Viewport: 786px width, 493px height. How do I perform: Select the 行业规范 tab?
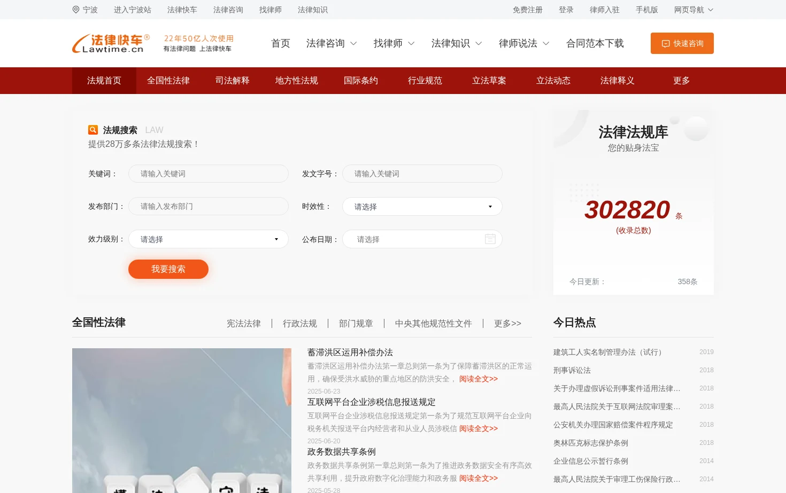(x=425, y=81)
